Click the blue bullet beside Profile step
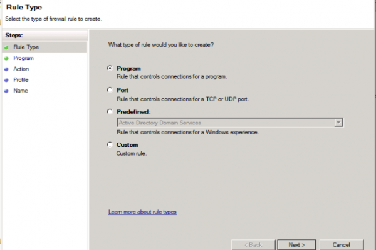 pyautogui.click(x=6, y=80)
